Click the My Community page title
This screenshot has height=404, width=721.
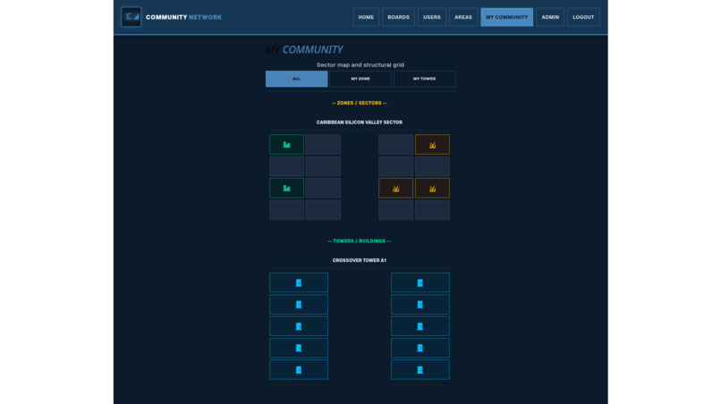(x=304, y=50)
